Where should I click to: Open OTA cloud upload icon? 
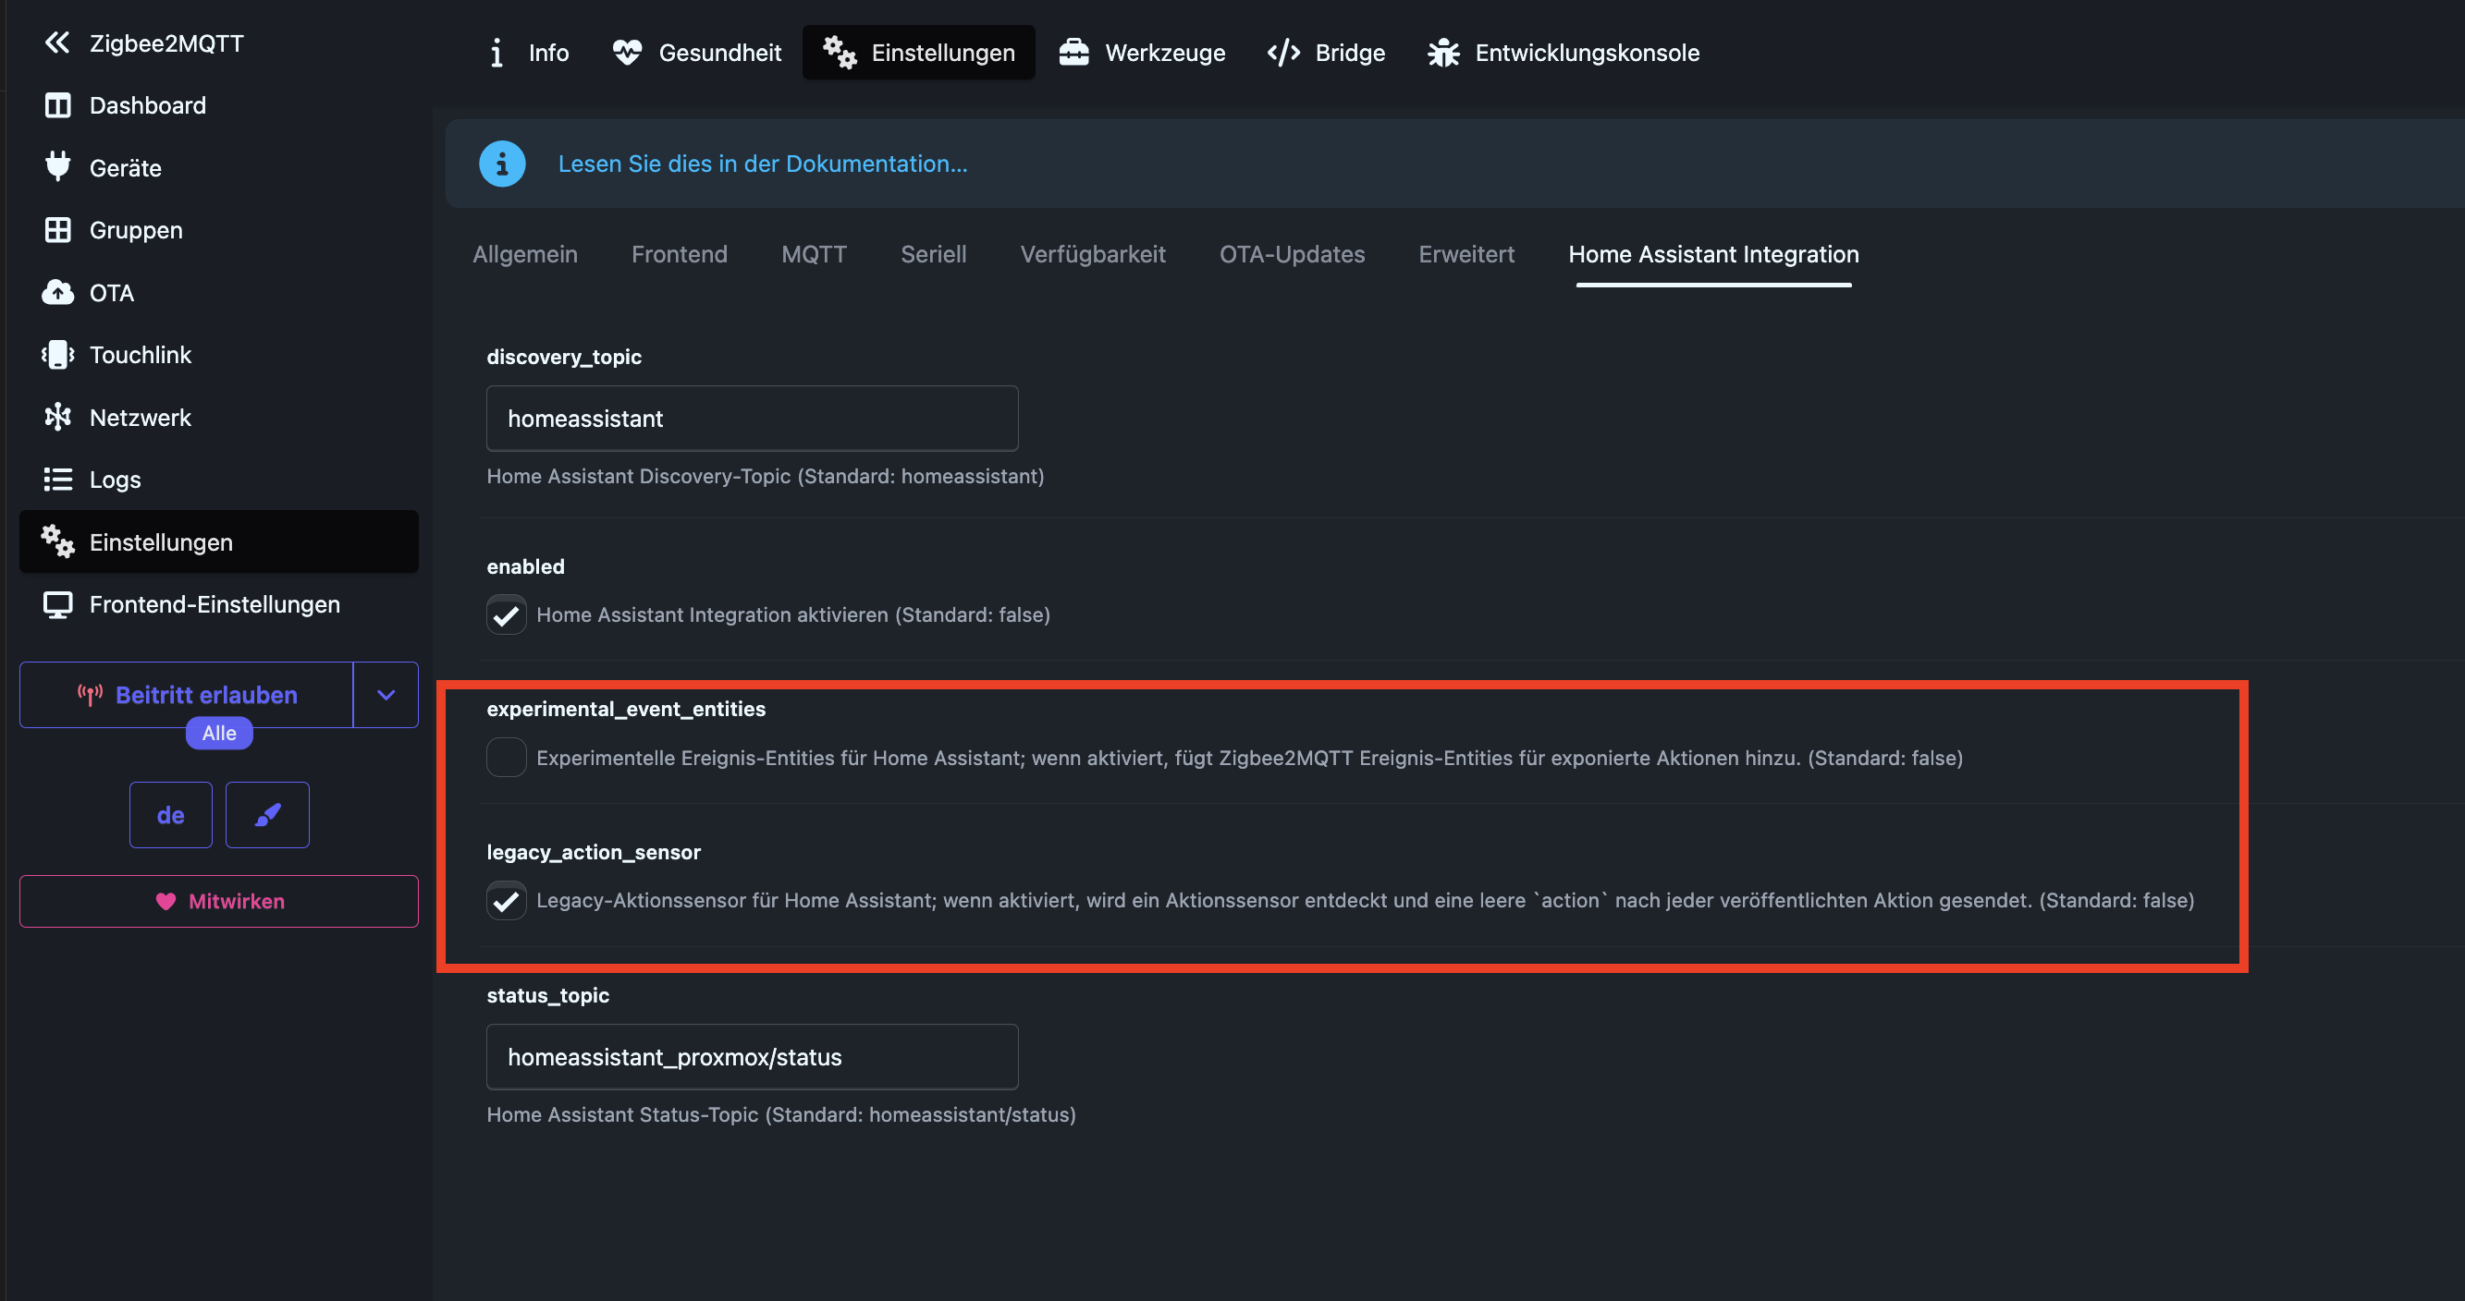[x=57, y=293]
